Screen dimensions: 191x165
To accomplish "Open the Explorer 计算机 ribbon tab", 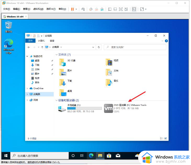I will 41,41.
